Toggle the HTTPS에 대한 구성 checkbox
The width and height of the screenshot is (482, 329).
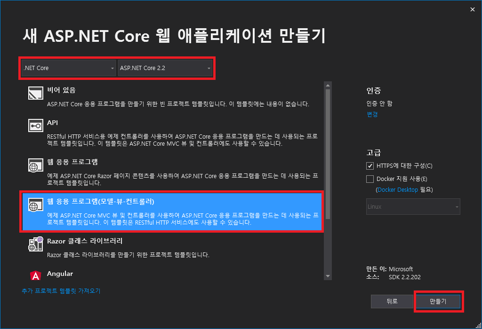(370, 166)
